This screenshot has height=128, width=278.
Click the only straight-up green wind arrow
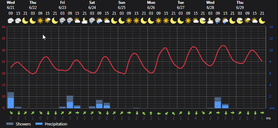pyautogui.click(x=151, y=113)
